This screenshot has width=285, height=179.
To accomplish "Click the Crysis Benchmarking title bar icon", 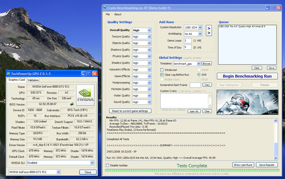I will click(x=104, y=8).
